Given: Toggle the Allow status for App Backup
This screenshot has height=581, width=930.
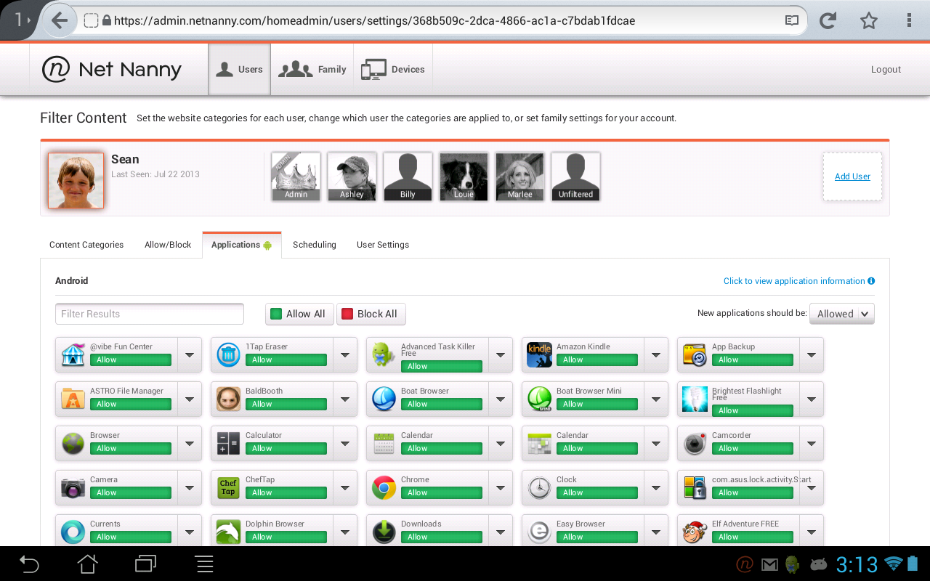Looking at the screenshot, I should click(x=752, y=359).
